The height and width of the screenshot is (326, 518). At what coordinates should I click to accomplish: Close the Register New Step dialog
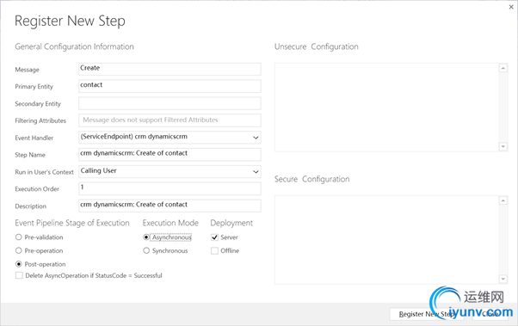pyautogui.click(x=511, y=7)
